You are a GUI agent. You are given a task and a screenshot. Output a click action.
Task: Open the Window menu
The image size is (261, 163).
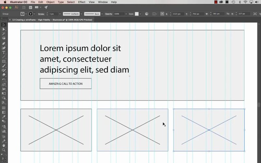point(103,2)
